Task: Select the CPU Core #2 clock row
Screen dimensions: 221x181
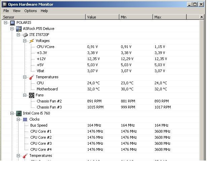Action: tap(101, 137)
